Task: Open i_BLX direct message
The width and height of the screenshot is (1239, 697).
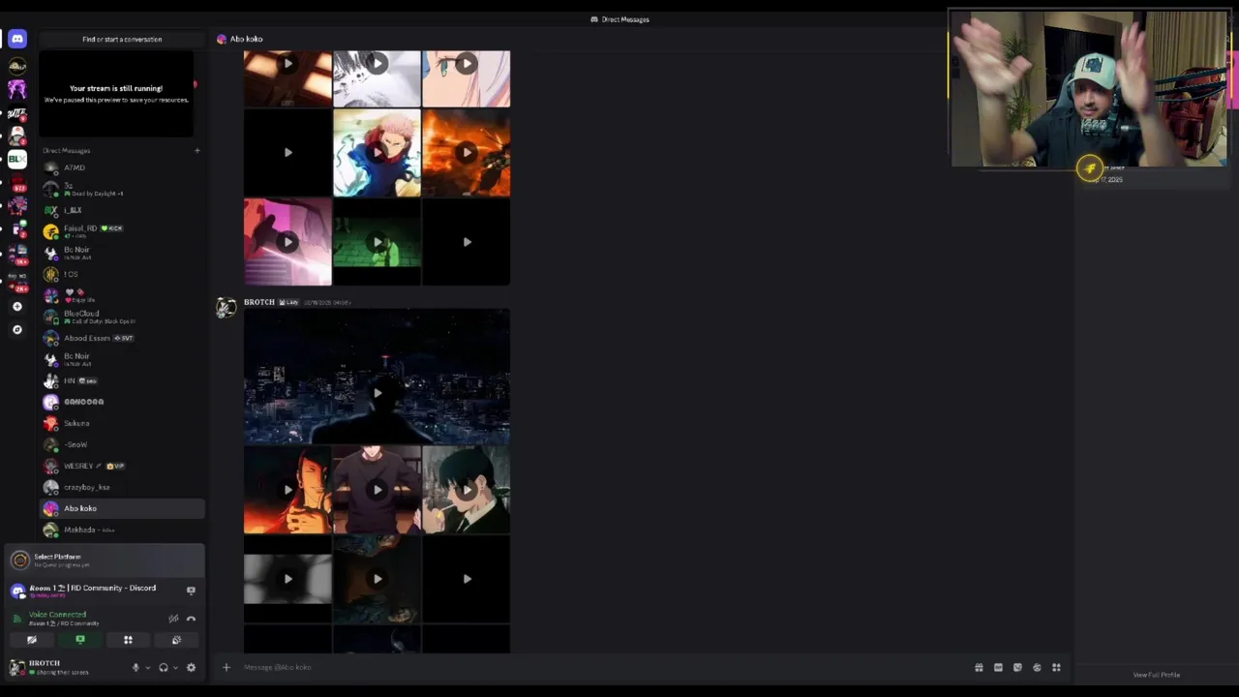Action: coord(122,210)
